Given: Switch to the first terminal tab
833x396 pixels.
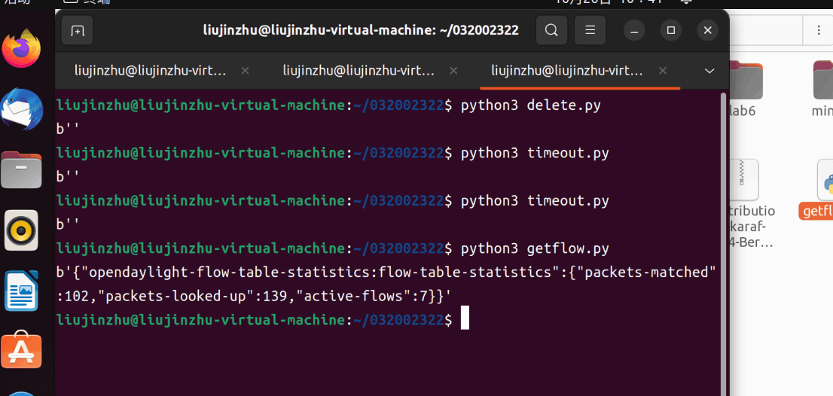Looking at the screenshot, I should pyautogui.click(x=151, y=71).
